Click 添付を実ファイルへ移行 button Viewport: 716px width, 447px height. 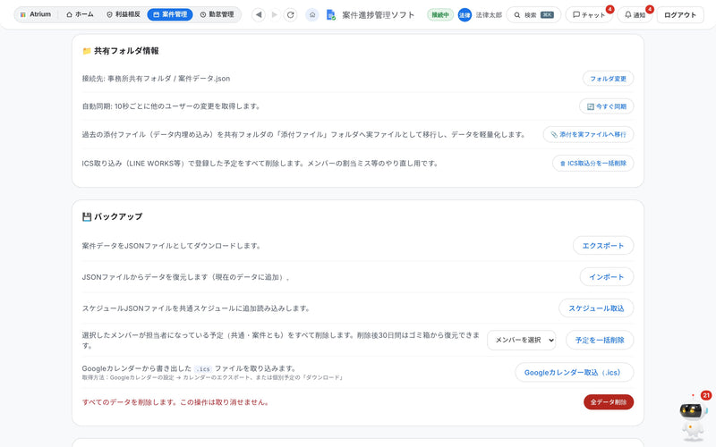[588, 135]
